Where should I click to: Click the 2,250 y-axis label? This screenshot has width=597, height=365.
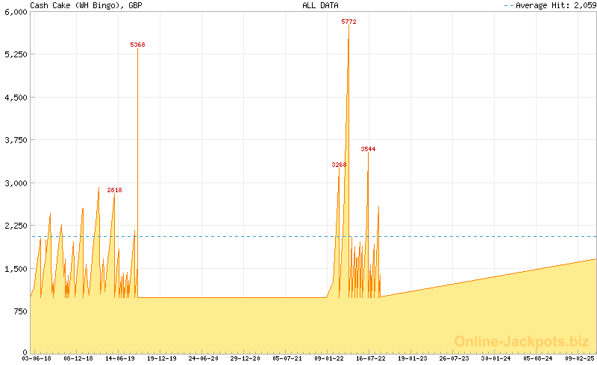point(15,226)
